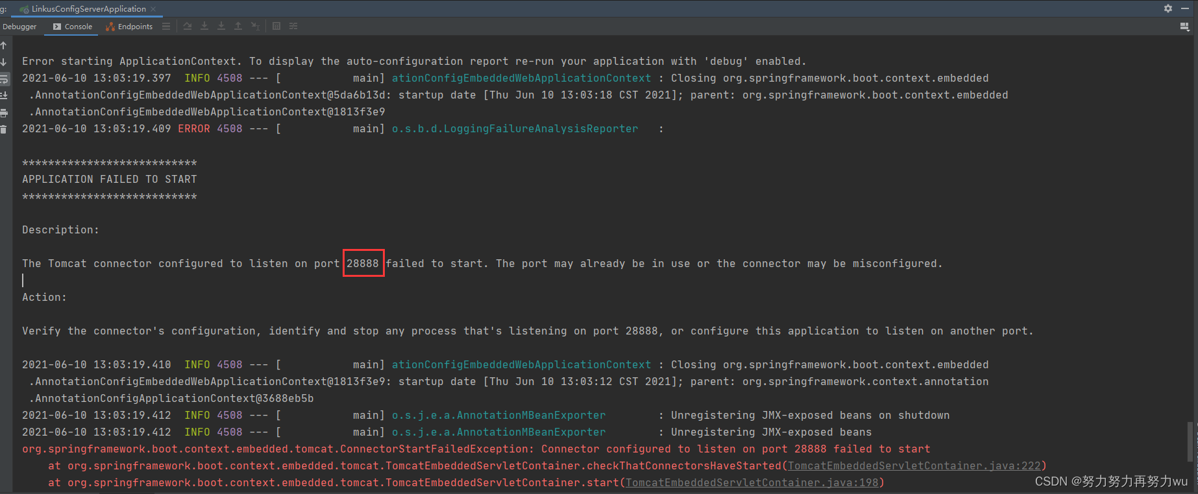This screenshot has height=494, width=1198.
Task: Click 'o.s.b.d.LoggingFailureAnalysisReporter' logger name
Action: (x=515, y=128)
